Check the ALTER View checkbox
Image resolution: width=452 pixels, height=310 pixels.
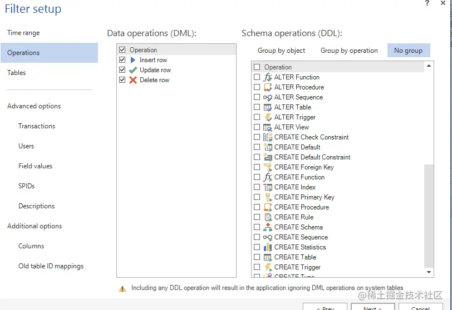pyautogui.click(x=257, y=127)
